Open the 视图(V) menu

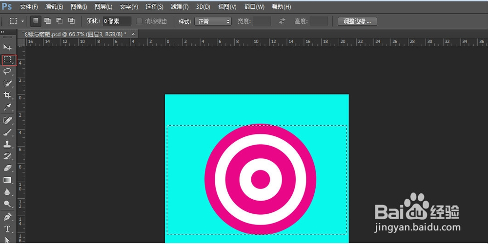click(x=227, y=7)
